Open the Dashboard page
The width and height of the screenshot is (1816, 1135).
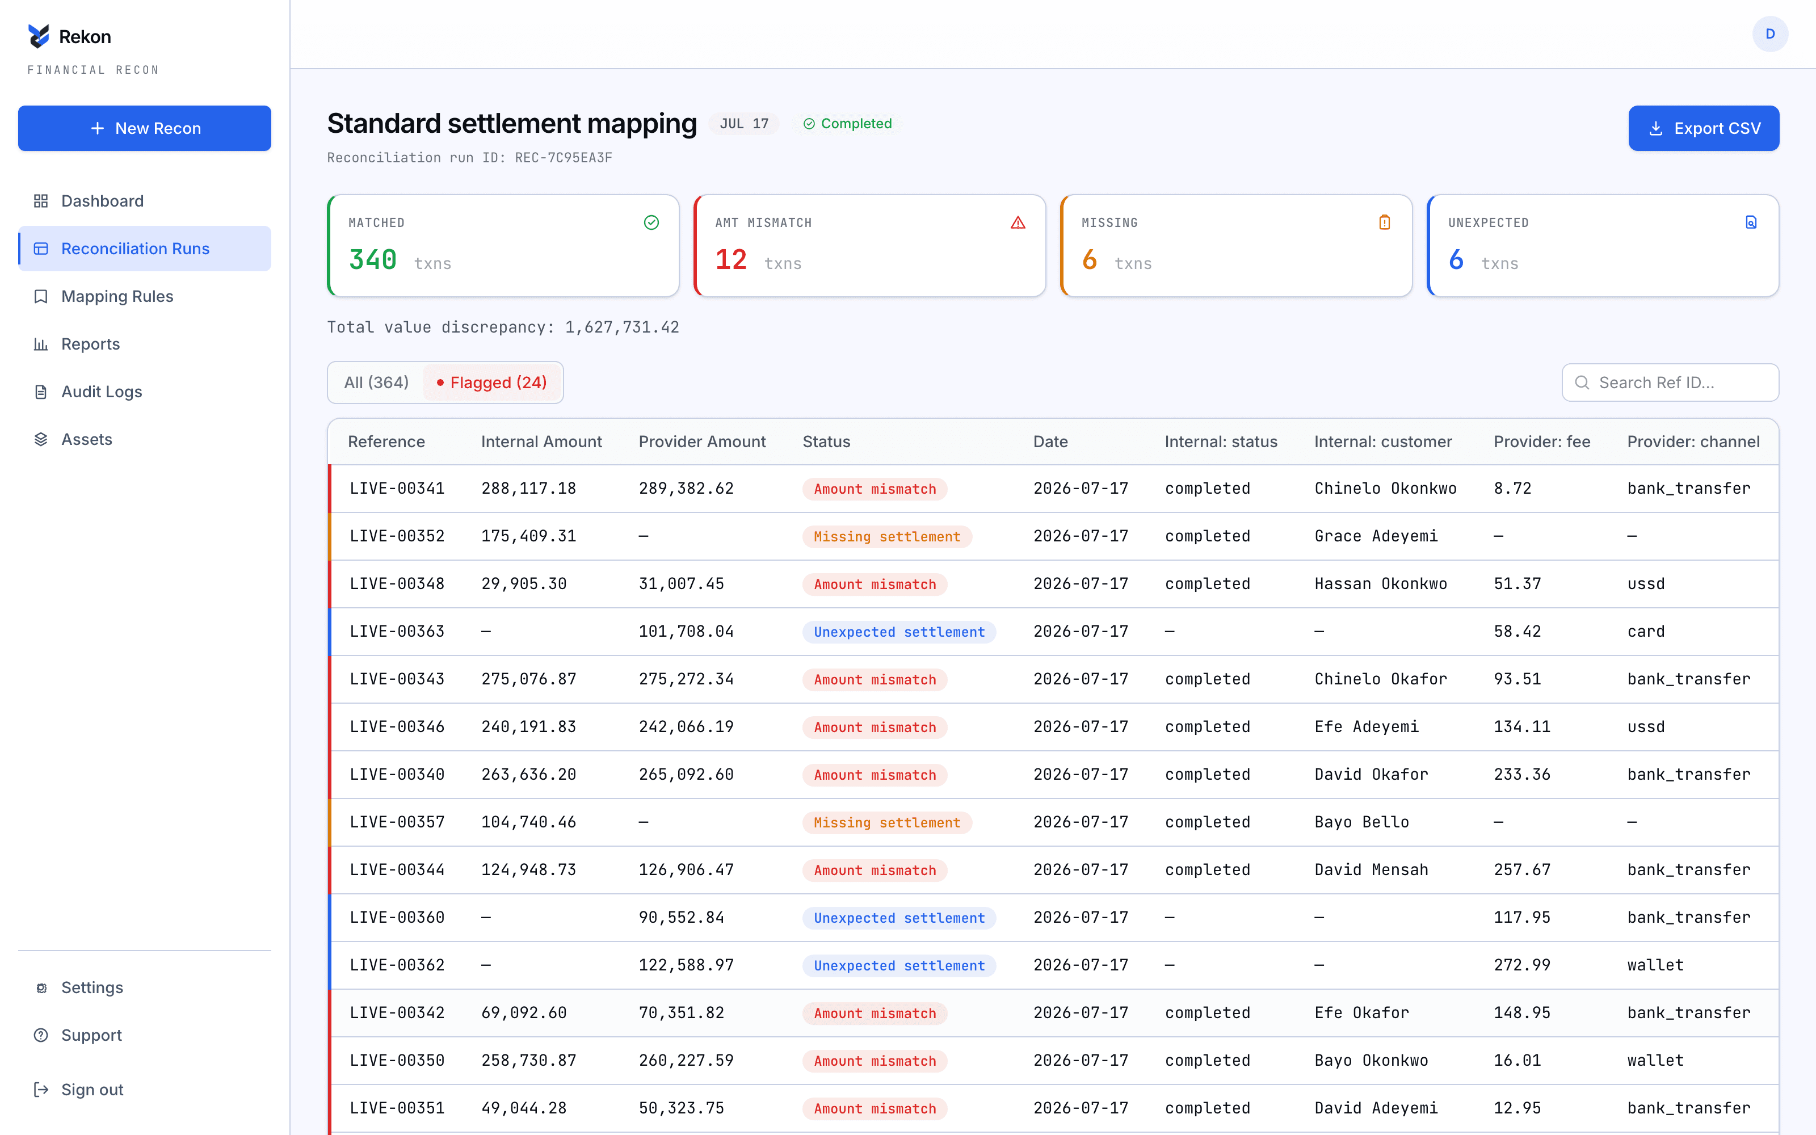(145, 201)
